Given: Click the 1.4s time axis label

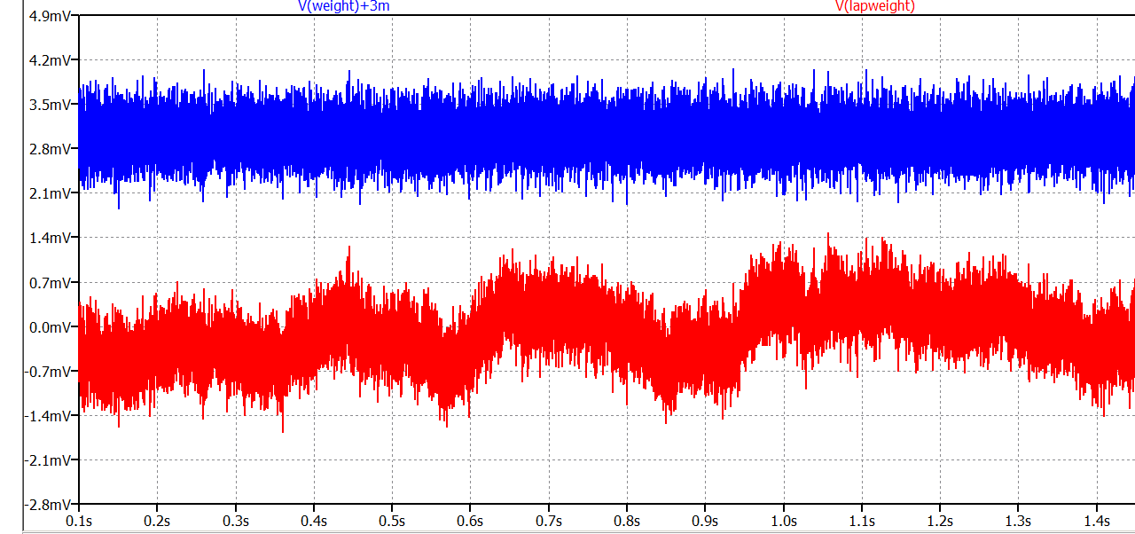Looking at the screenshot, I should 1097,520.
